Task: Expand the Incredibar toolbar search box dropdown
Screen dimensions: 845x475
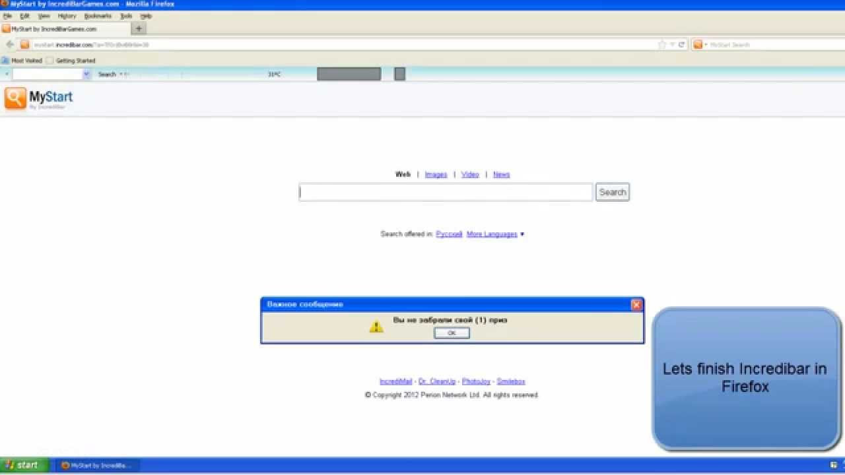Action: click(86, 75)
